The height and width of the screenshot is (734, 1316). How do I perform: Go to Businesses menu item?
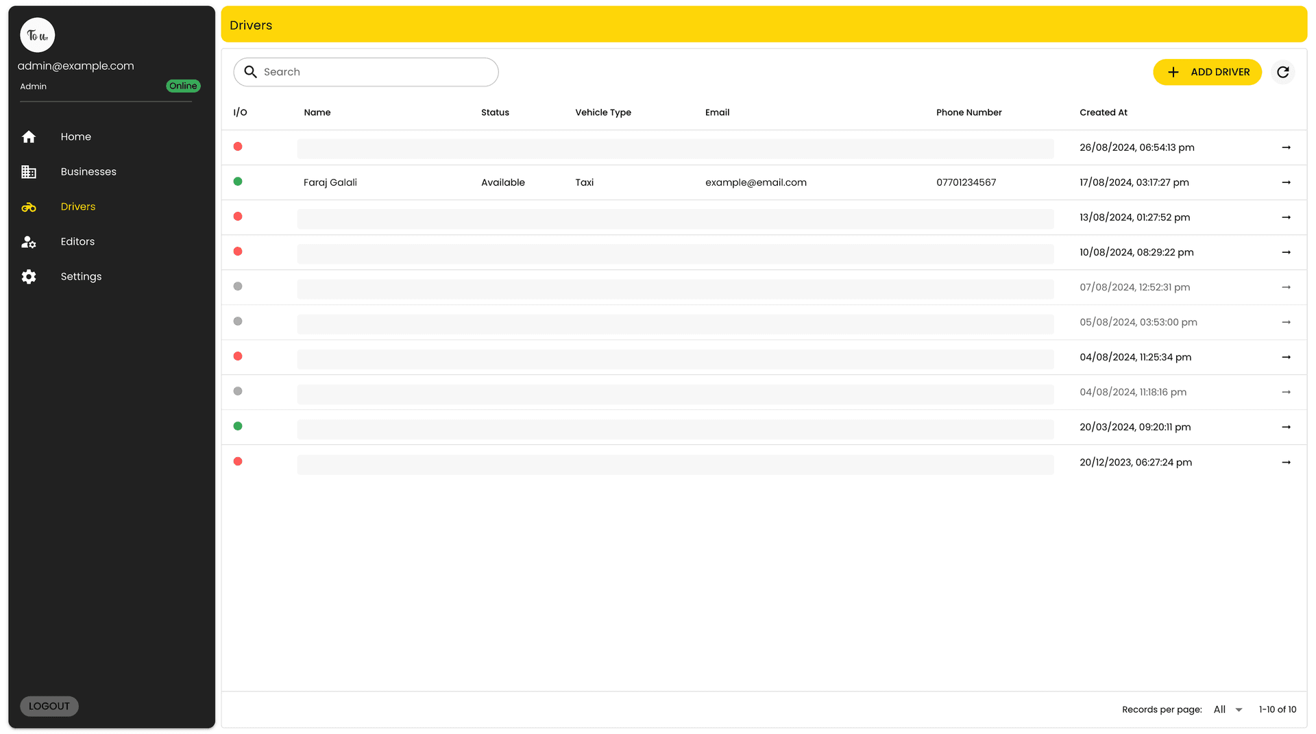click(x=88, y=172)
